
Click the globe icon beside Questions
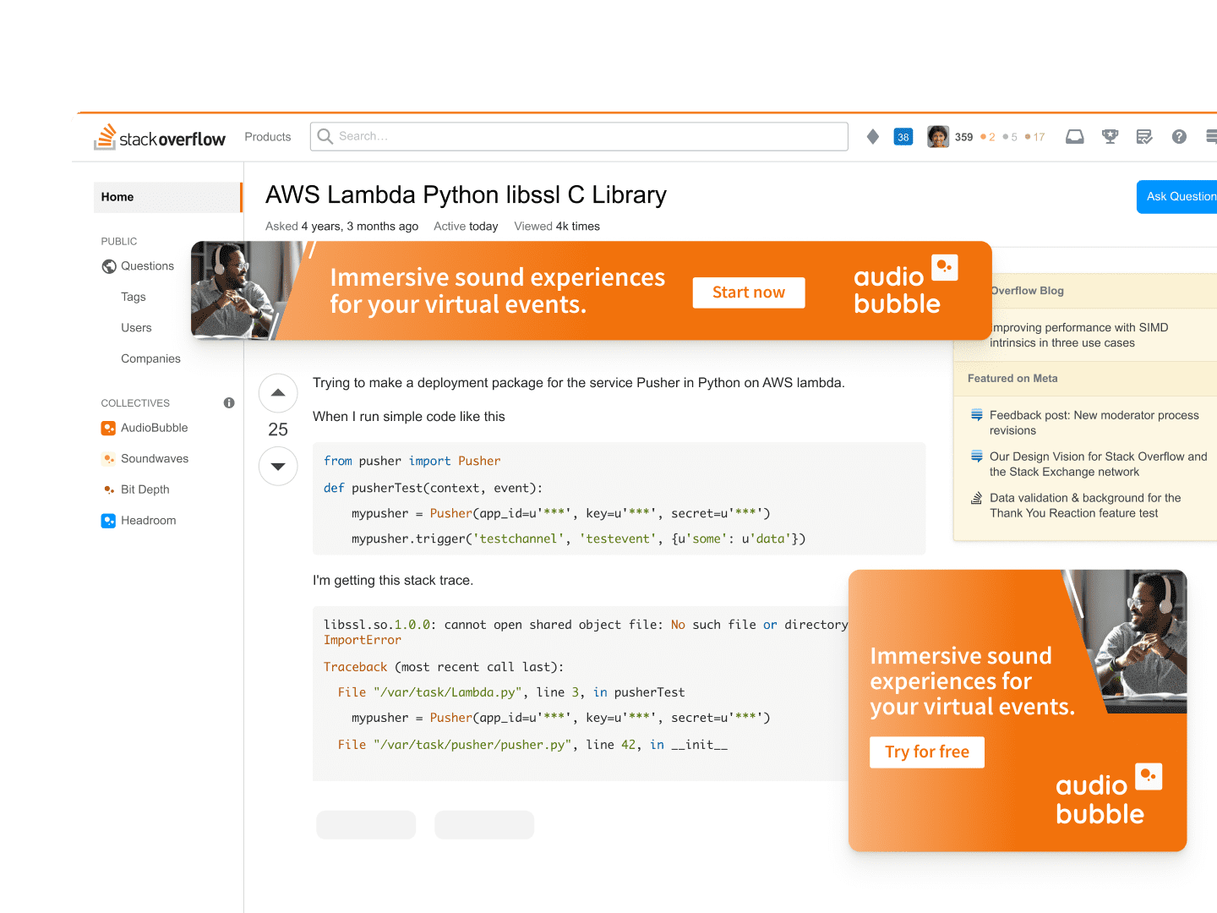pos(109,266)
